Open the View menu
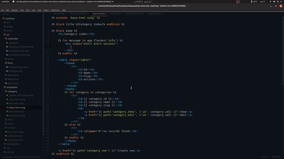Image resolution: width=284 pixels, height=159 pixels. pos(28,10)
